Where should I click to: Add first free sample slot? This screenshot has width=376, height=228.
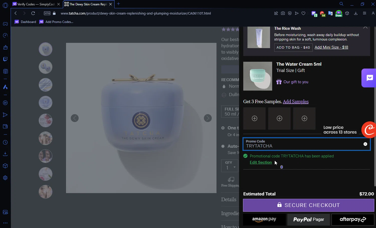254,118
